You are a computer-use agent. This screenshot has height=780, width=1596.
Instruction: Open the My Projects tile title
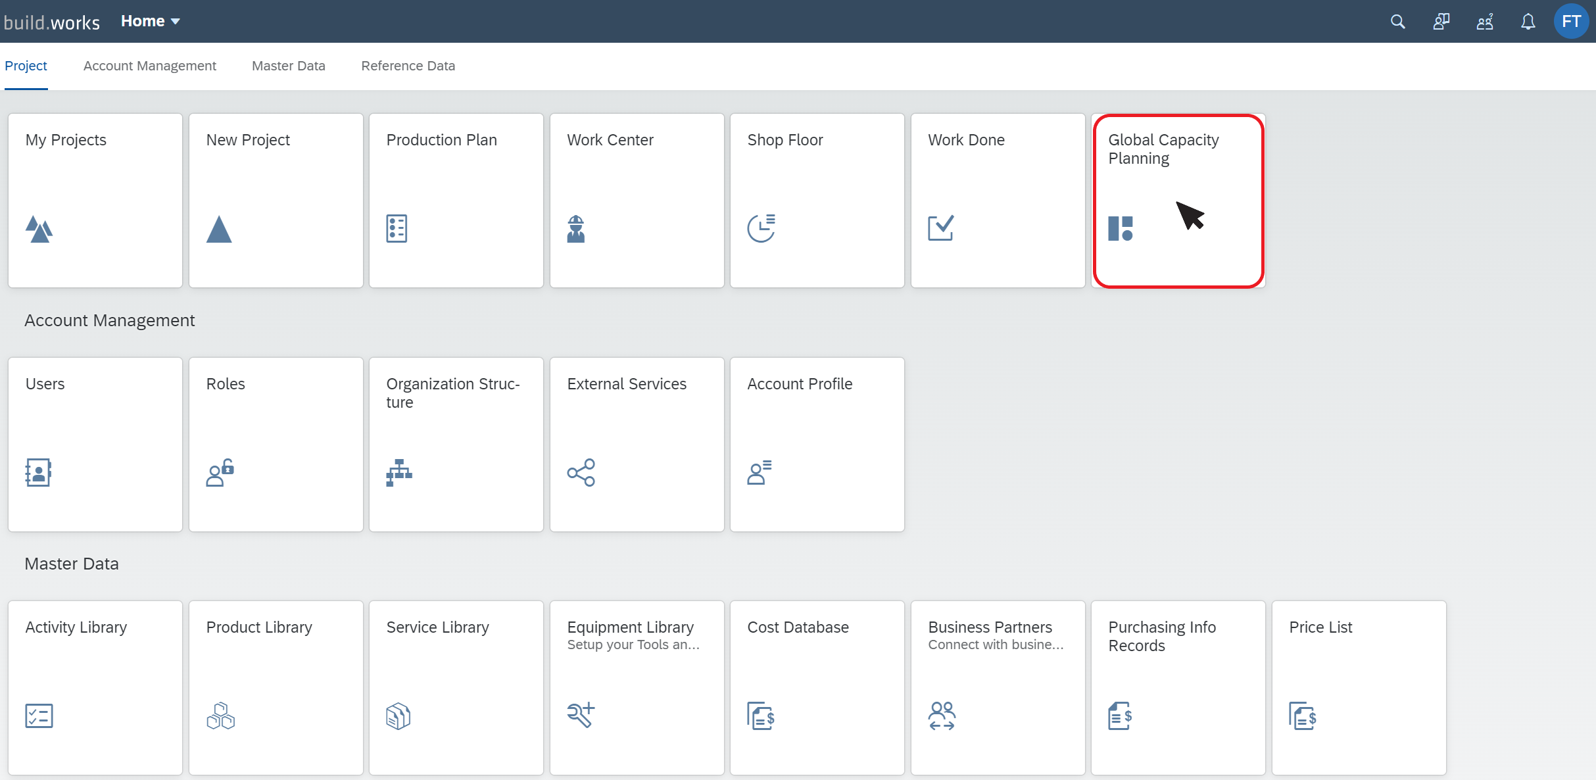[66, 140]
